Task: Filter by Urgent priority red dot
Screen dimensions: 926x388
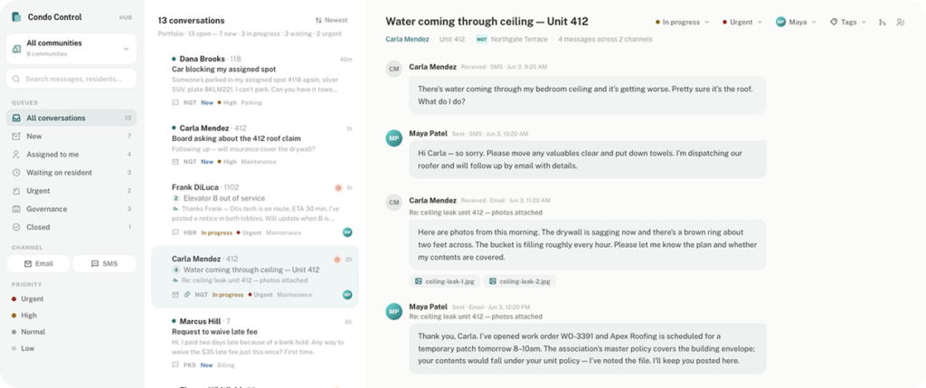Action: pyautogui.click(x=14, y=298)
